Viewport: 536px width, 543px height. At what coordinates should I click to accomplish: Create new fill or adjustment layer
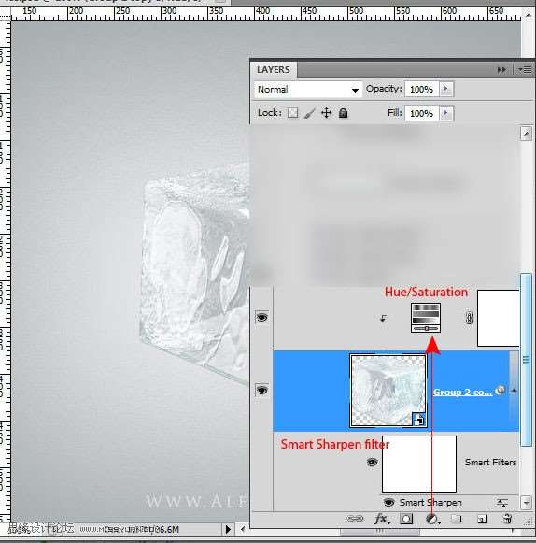(x=431, y=519)
